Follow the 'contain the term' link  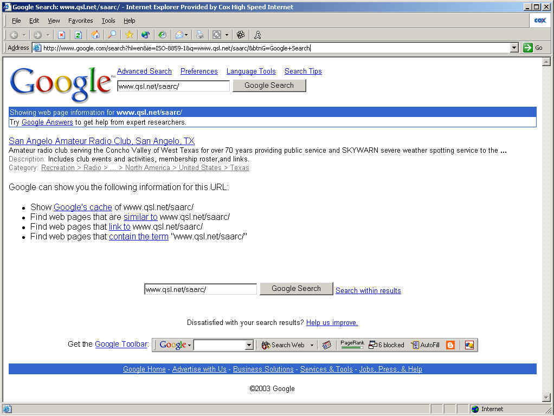click(139, 237)
